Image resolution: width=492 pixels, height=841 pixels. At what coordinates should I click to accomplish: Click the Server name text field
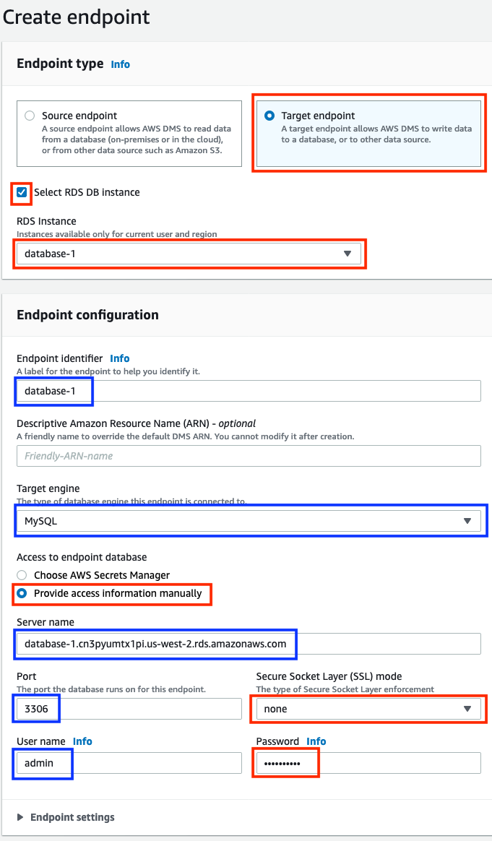[249, 644]
